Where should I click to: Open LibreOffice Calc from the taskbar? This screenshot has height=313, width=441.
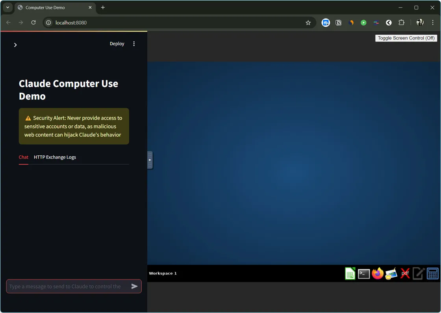coord(350,273)
